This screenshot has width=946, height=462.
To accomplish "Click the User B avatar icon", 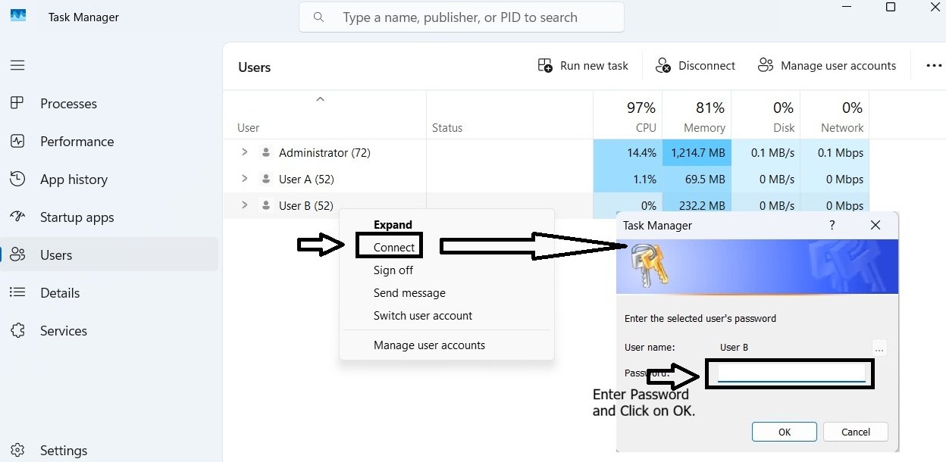I will tap(265, 204).
